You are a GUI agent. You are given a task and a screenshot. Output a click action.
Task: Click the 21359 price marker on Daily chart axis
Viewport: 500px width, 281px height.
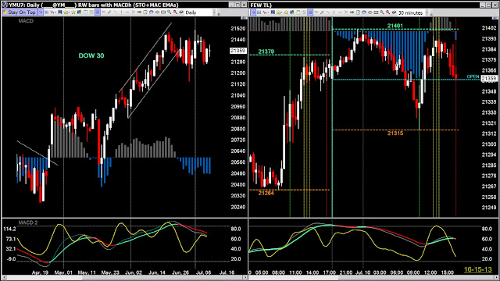tap(237, 51)
